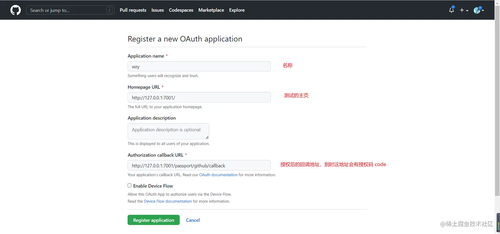Visit the Marketplace navigation item
This screenshot has height=234, width=500.
tap(211, 10)
